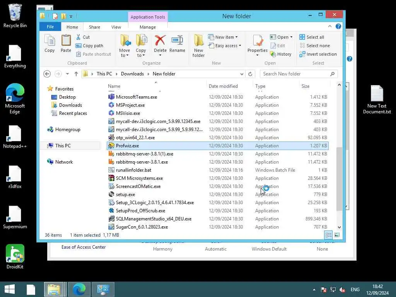The image size is (396, 297).
Task: Open Quick Access Toolbar customize dropdown
Action: (71, 17)
